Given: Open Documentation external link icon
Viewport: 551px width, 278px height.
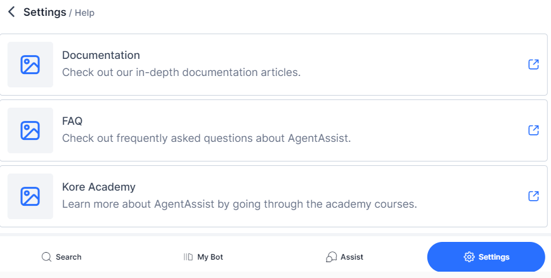Looking at the screenshot, I should click(x=533, y=65).
